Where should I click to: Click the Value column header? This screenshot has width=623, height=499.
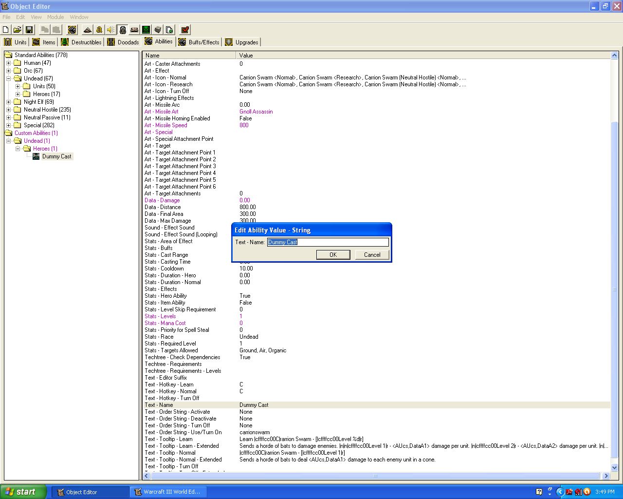coord(423,56)
